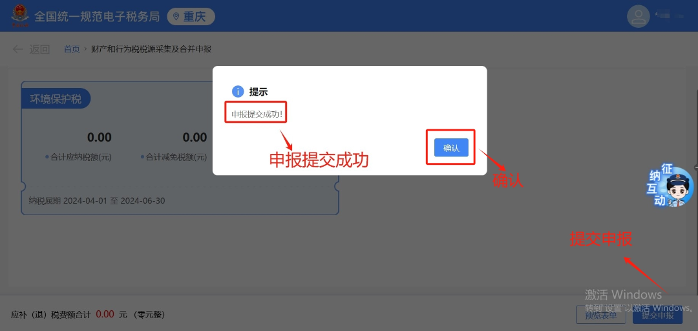Click the red 0.00 应补(退)税费额合计 amount

(x=105, y=314)
